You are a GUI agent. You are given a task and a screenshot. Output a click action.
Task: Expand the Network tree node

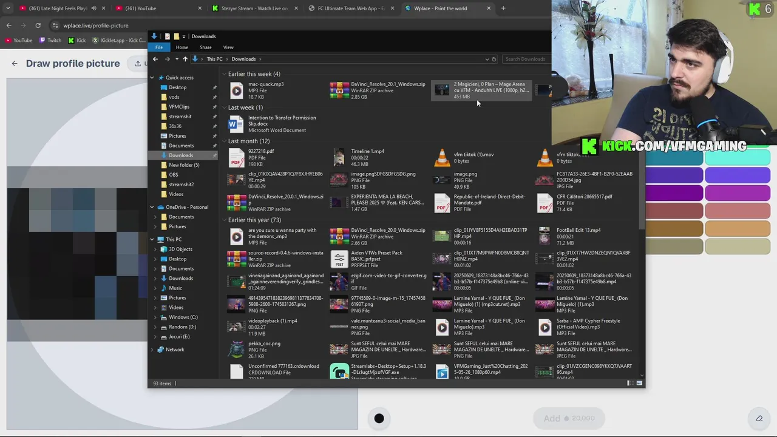152,350
